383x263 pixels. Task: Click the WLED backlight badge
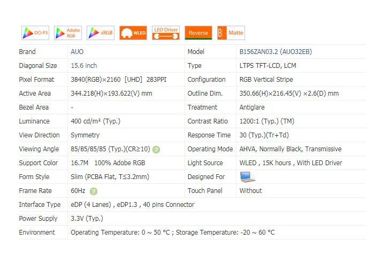pyautogui.click(x=133, y=33)
